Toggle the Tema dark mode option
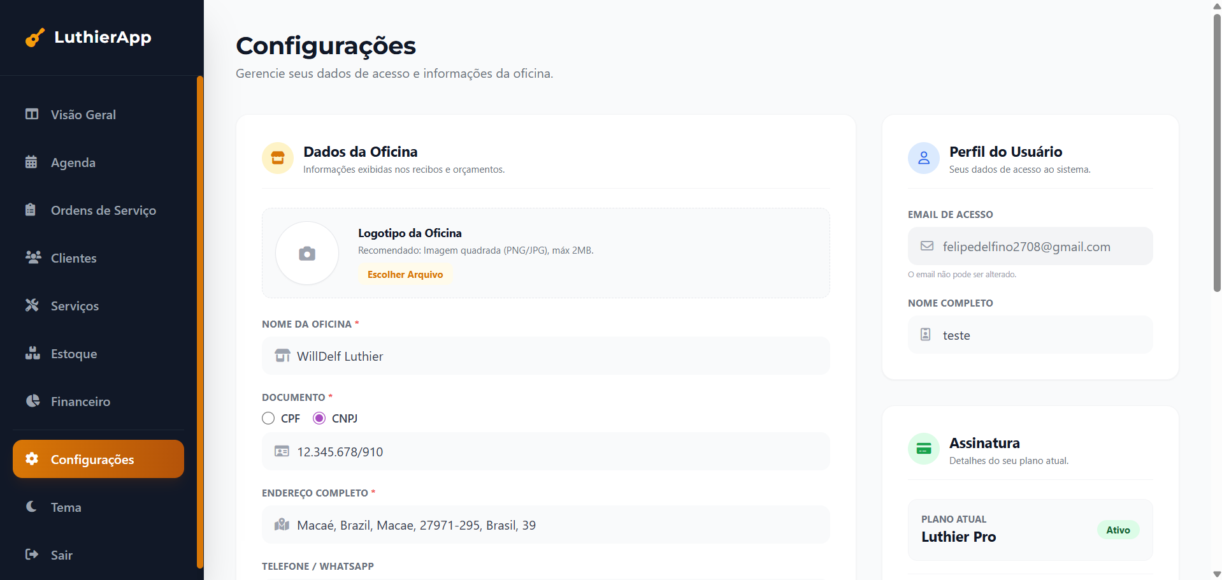 tap(66, 507)
